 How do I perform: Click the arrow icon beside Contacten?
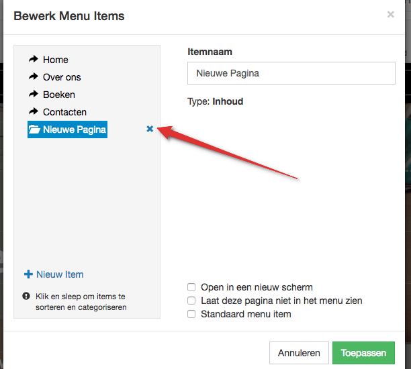(x=34, y=112)
